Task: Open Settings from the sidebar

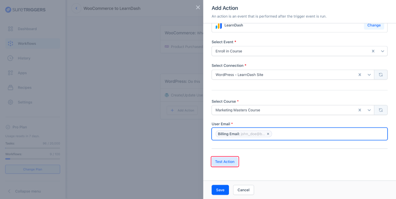Action: tap(32, 102)
